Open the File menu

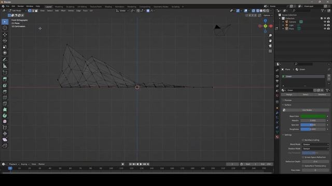[x=8, y=6]
